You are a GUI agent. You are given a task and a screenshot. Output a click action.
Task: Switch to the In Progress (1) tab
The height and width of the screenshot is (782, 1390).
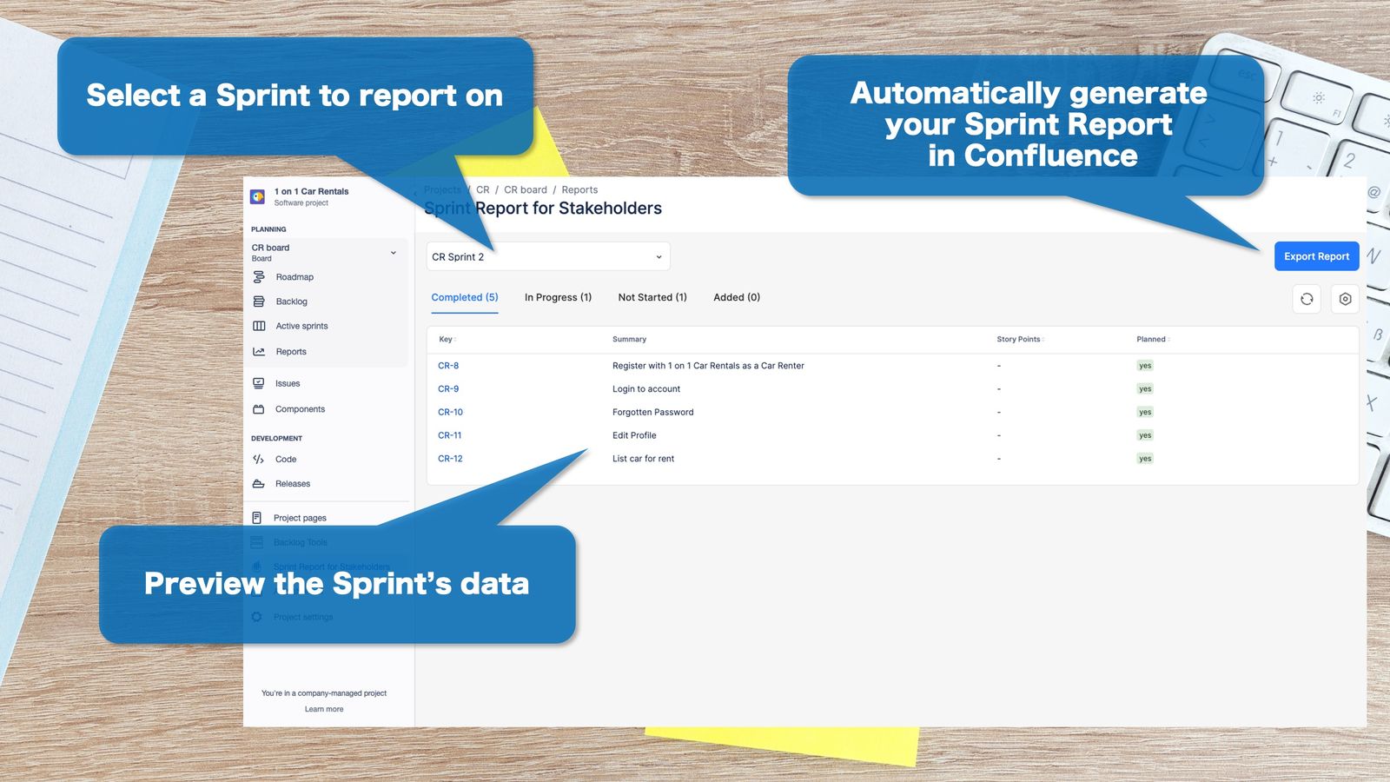(x=558, y=297)
